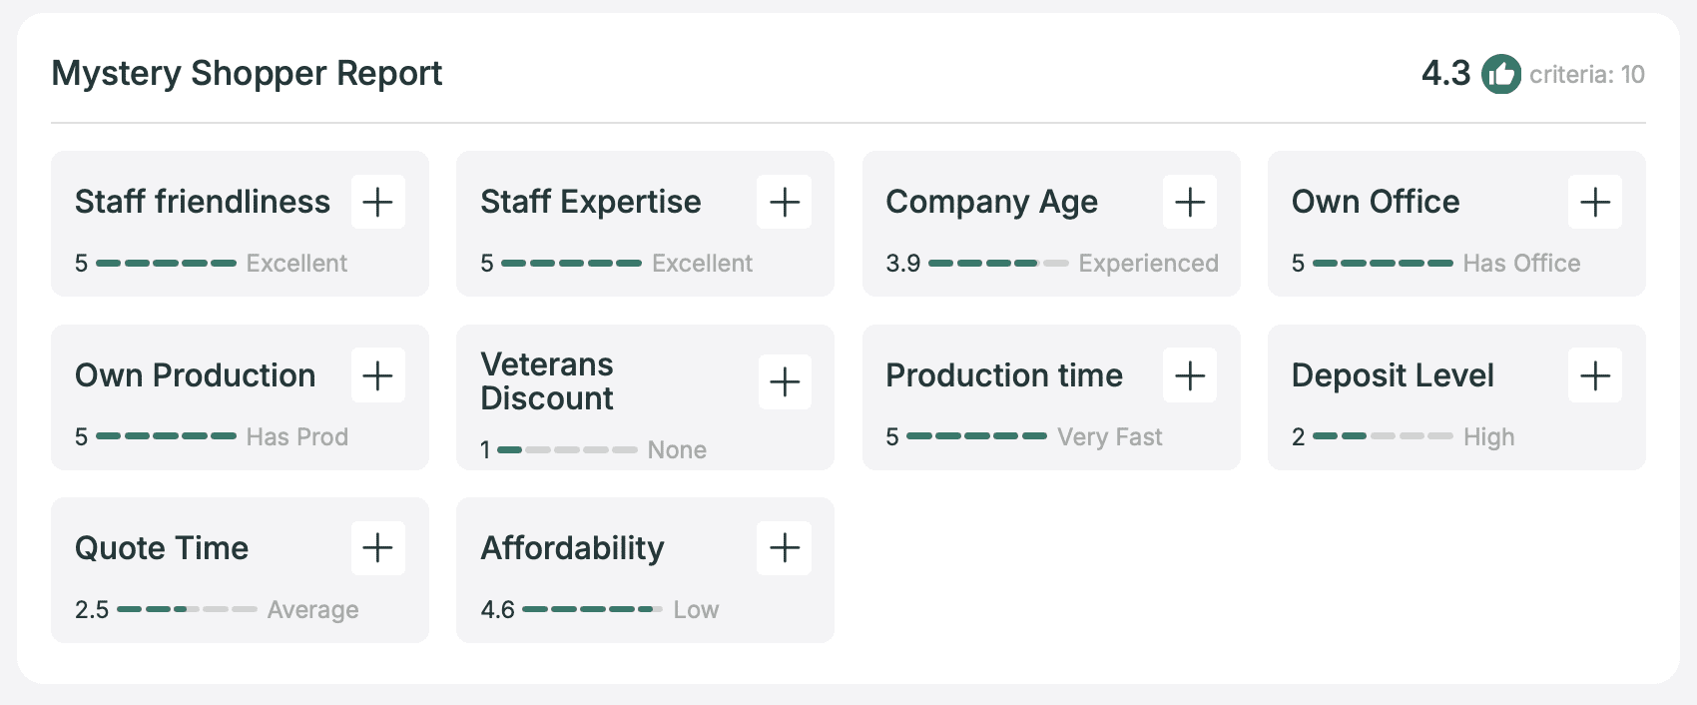Click the criteria: 10 label
Viewport: 1697px width, 705px height.
pos(1586,75)
